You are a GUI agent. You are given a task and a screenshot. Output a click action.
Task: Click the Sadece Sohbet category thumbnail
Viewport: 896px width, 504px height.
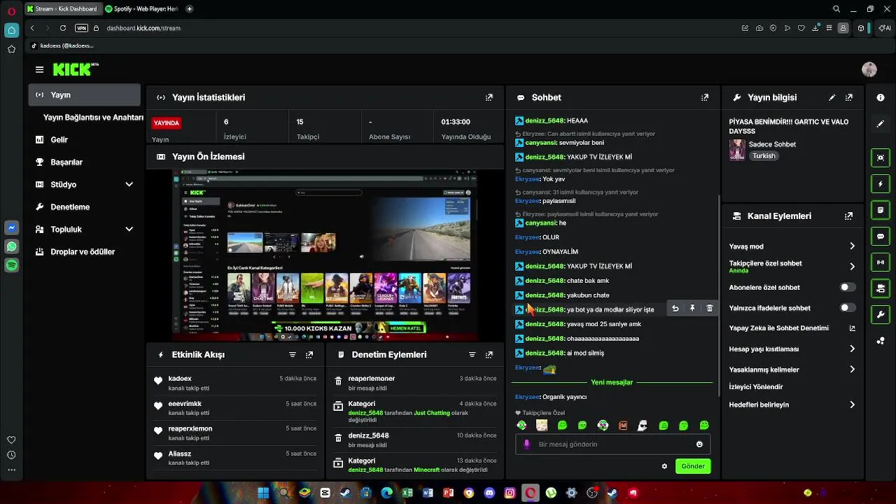click(x=737, y=150)
